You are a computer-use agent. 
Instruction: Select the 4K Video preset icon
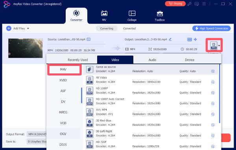point(90,80)
